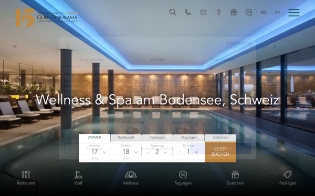Open the Details tab in cookie dialog
Viewport: 315px width, 196px height.
coord(157,60)
